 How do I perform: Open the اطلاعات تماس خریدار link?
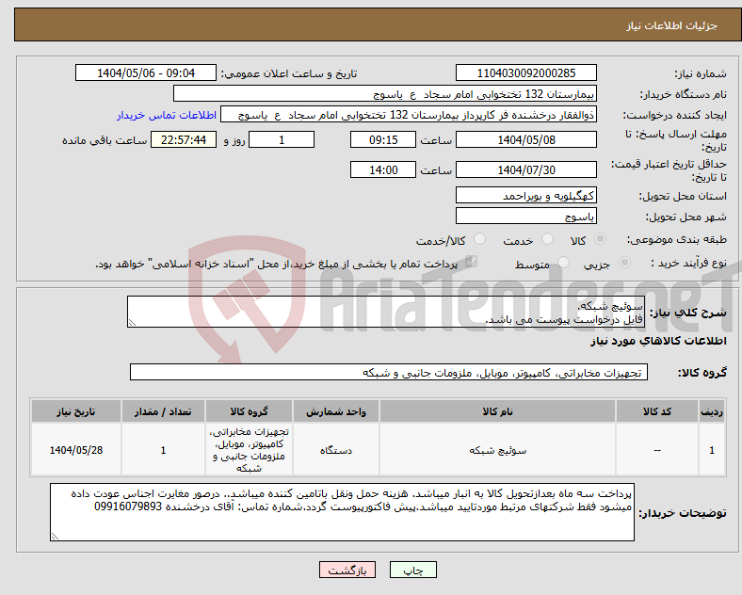coord(167,115)
